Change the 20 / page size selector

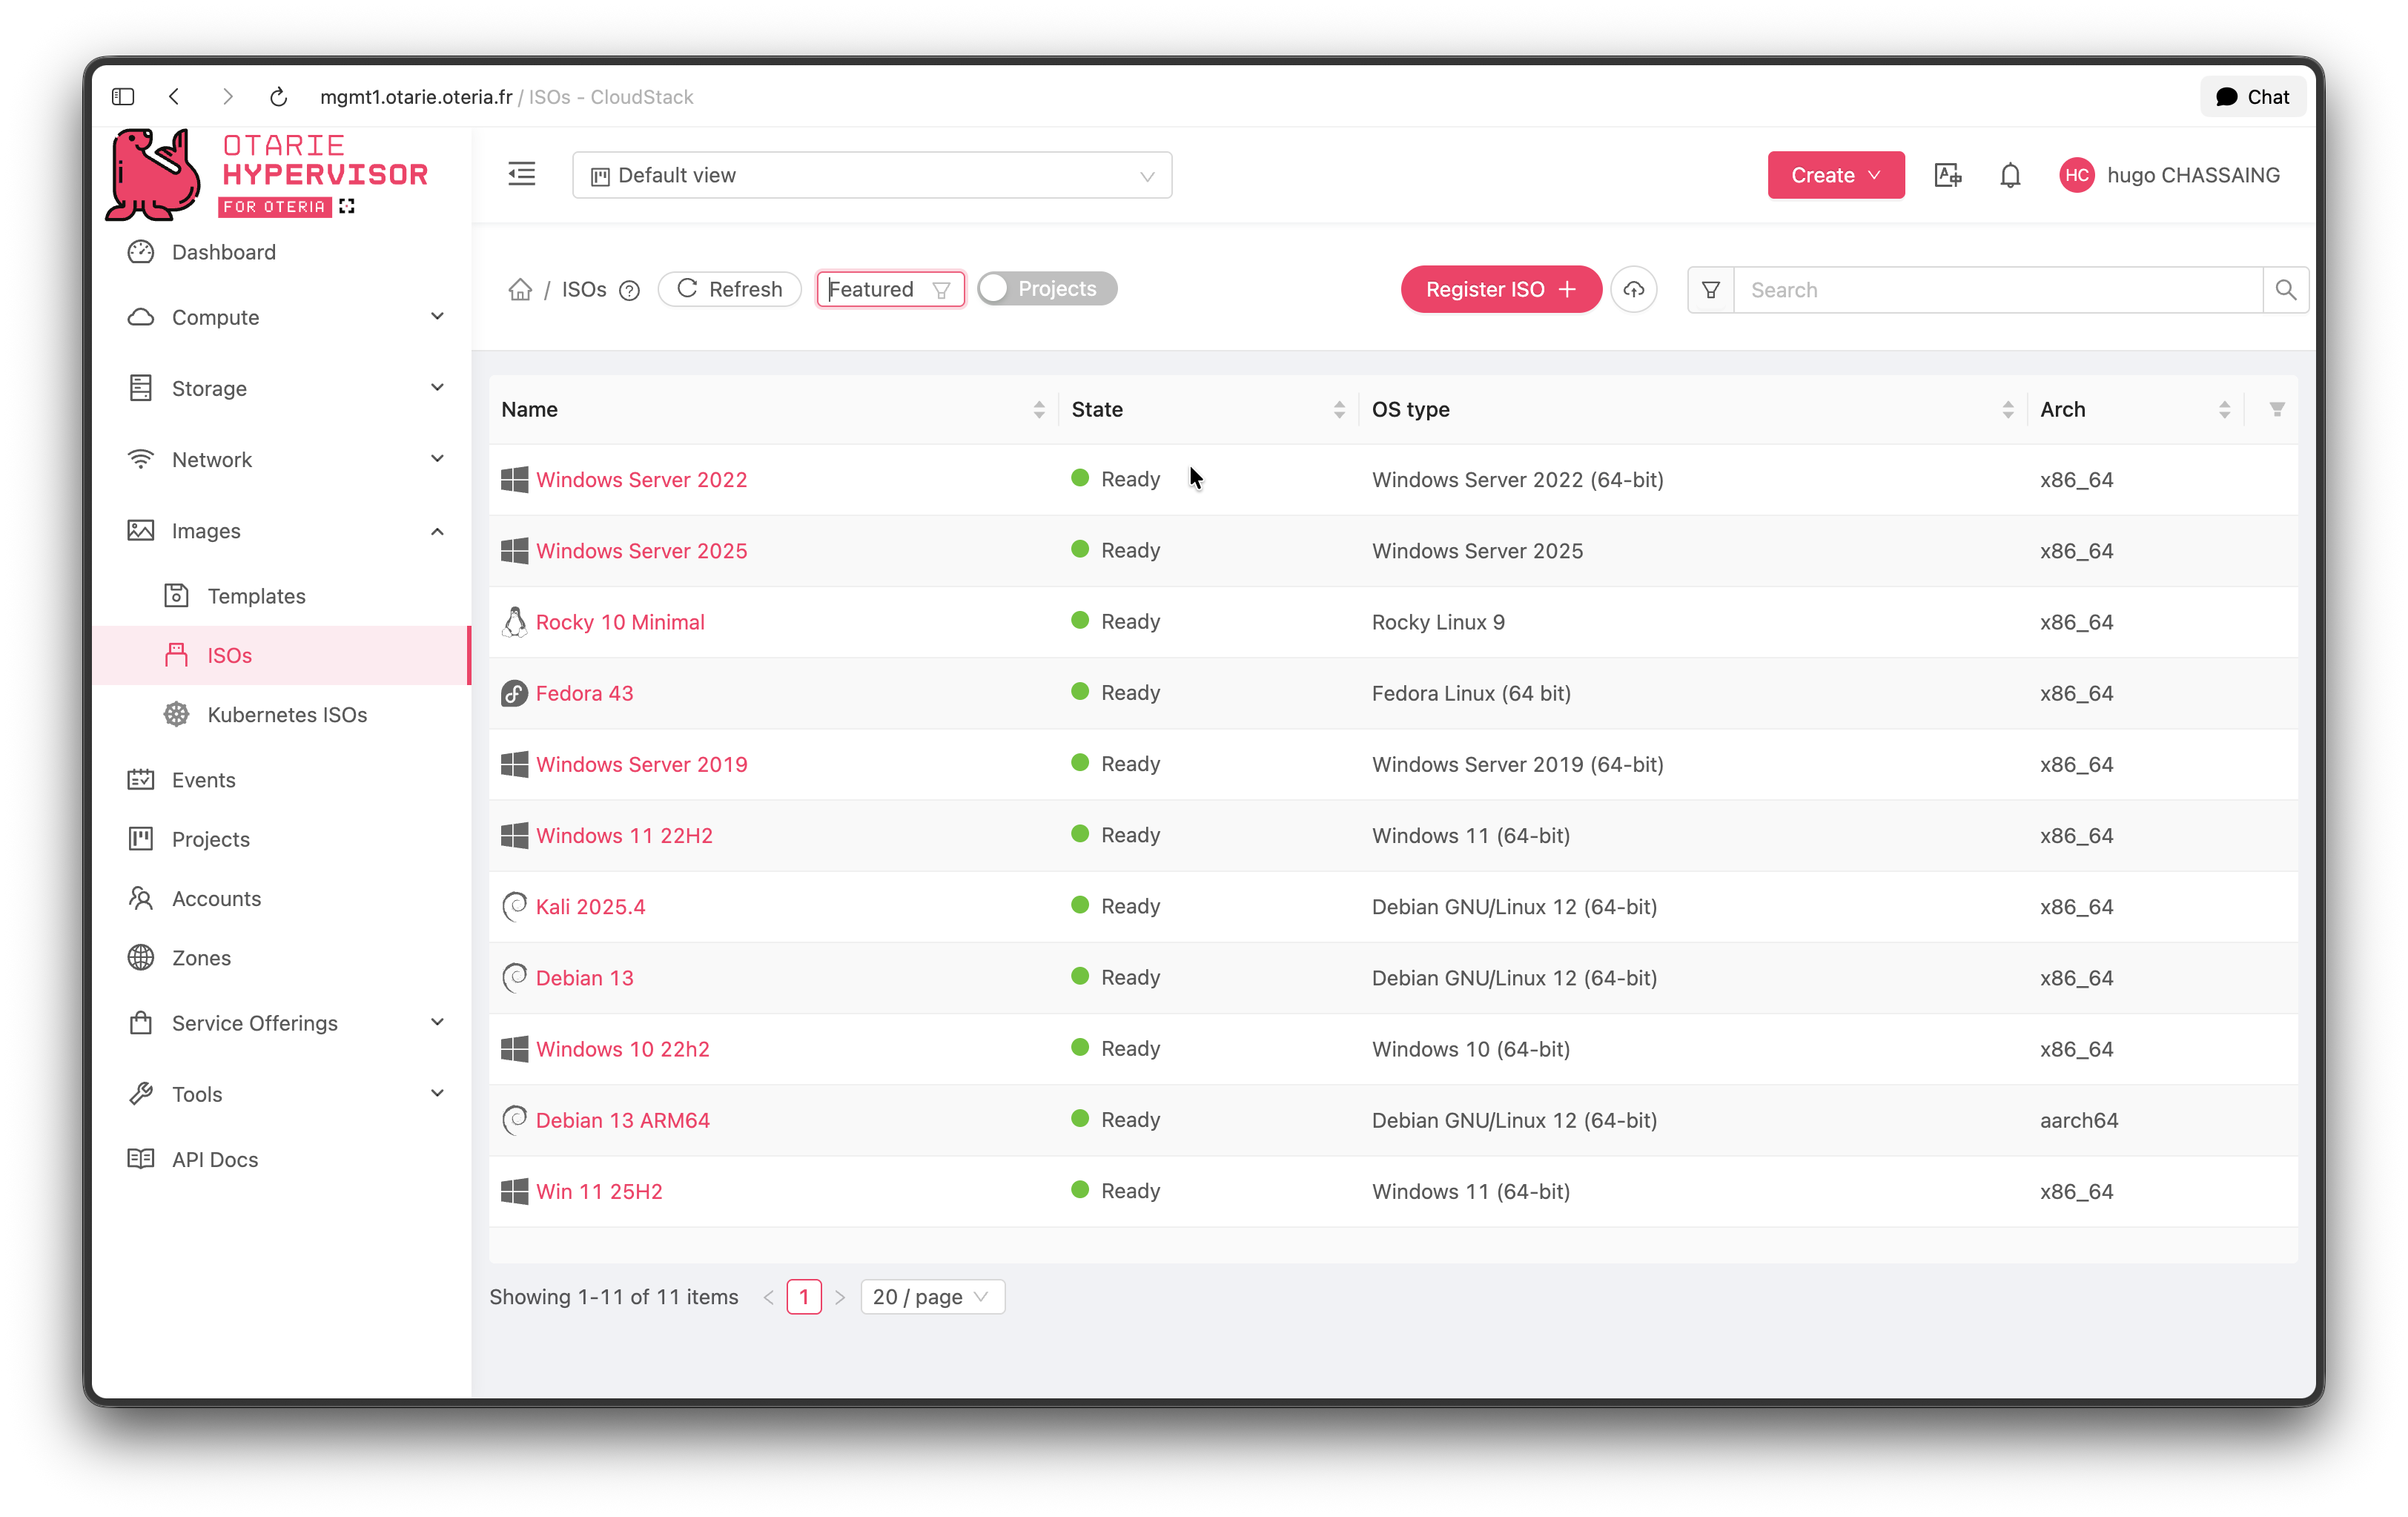click(931, 1296)
